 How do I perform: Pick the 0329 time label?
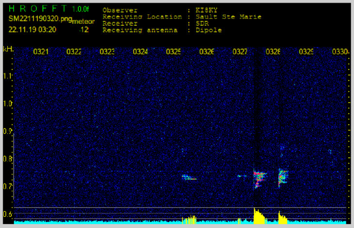(306, 51)
